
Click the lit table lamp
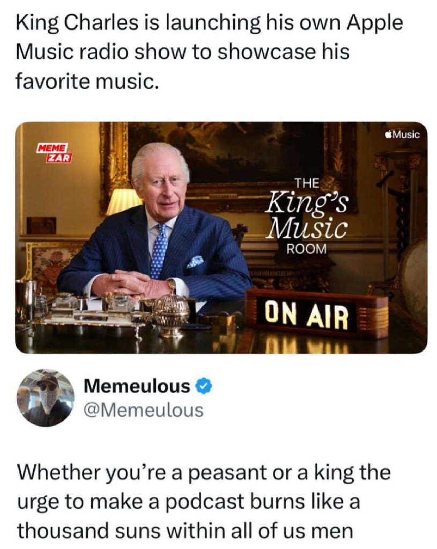[x=123, y=202]
